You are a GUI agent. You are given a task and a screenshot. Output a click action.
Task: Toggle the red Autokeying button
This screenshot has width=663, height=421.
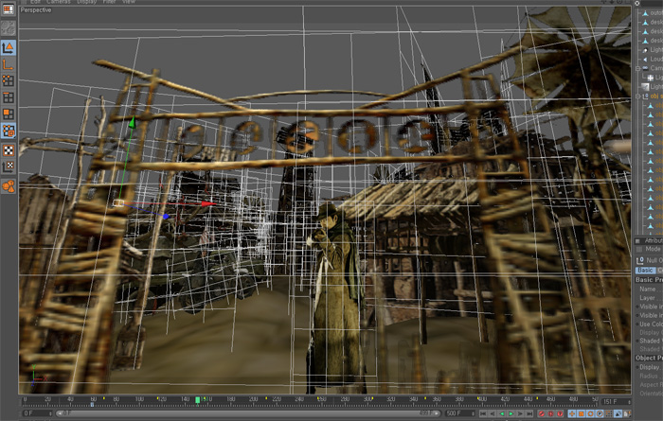pos(551,413)
